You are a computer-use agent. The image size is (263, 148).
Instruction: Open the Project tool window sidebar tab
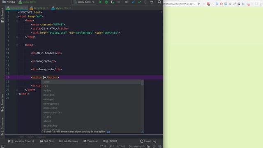[x=2, y=16]
